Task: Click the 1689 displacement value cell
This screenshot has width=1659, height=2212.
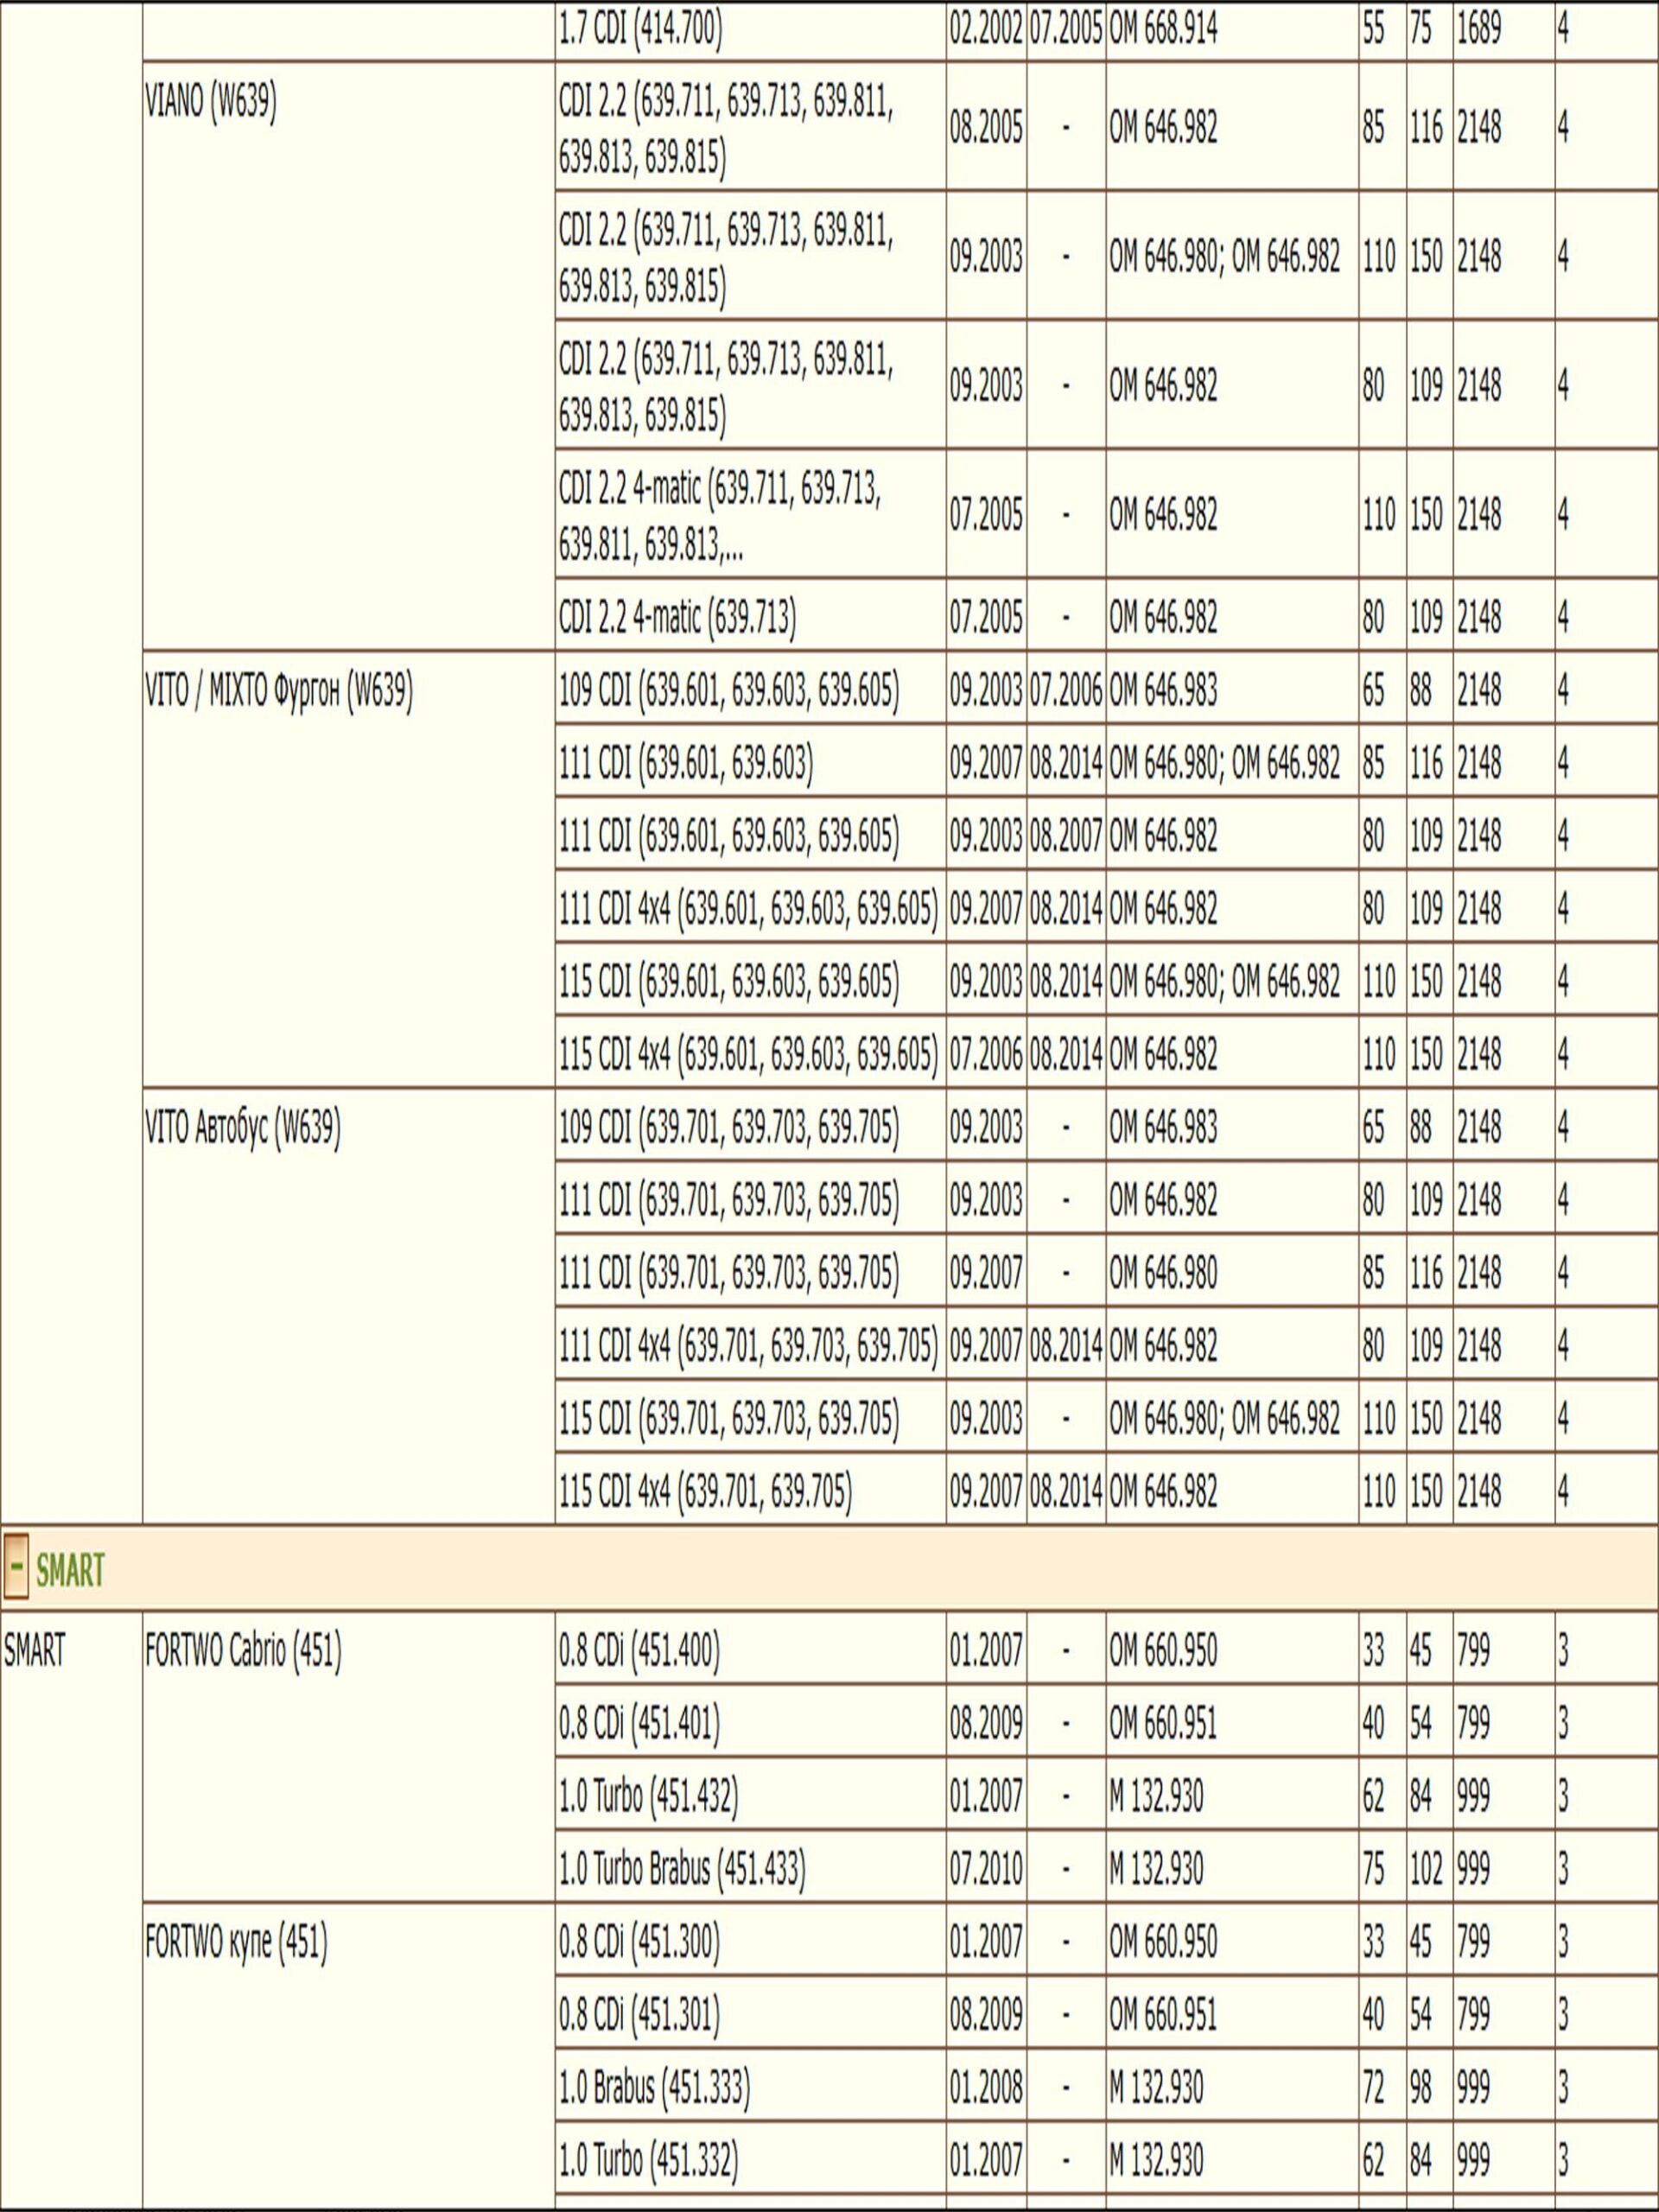Action: [1478, 31]
